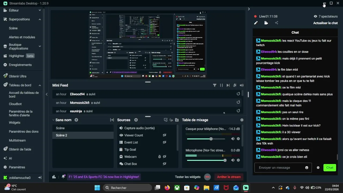Replay the eauninja follow alert
This screenshot has width=343, height=193.
[x=238, y=111]
